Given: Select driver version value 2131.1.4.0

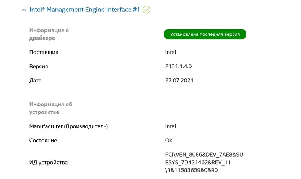Looking at the screenshot, I should coord(178,66).
